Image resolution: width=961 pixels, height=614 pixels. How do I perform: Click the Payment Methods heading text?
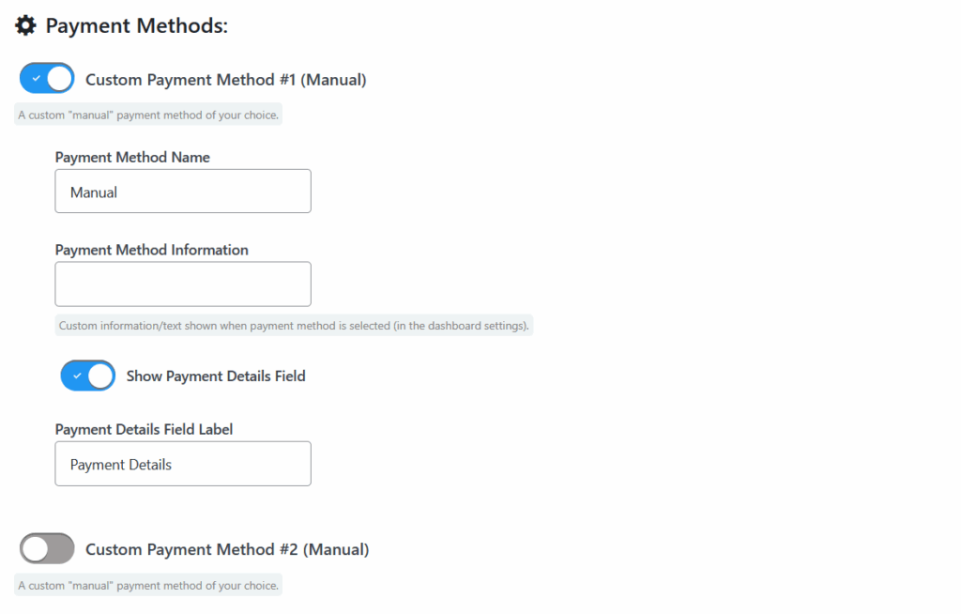pyautogui.click(x=137, y=25)
